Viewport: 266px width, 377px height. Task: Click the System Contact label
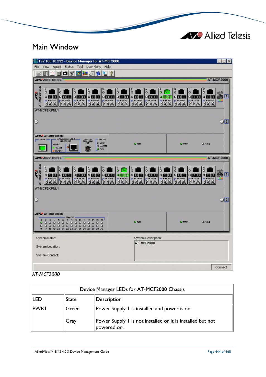[x=47, y=255]
